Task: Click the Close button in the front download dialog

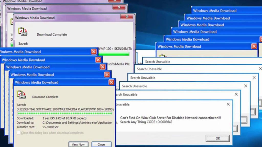Action: [101, 144]
